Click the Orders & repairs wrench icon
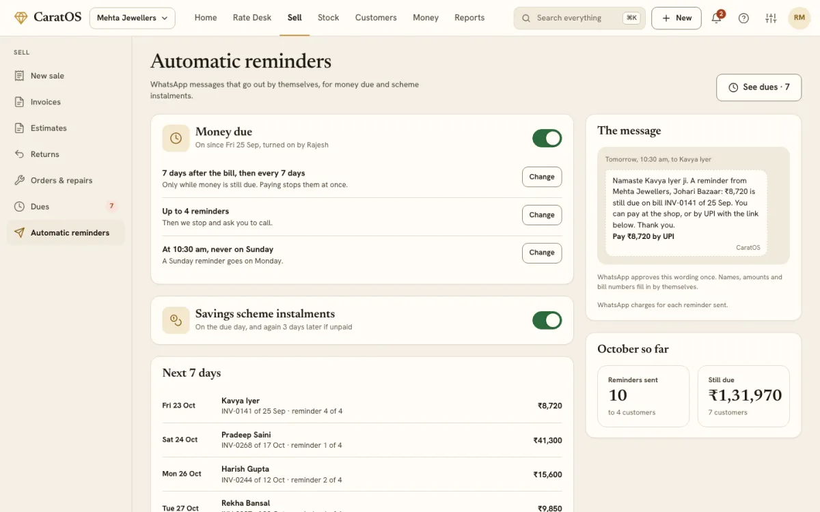The height and width of the screenshot is (512, 820). click(19, 180)
